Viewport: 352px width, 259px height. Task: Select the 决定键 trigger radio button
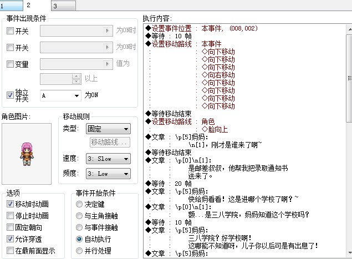[79, 204]
